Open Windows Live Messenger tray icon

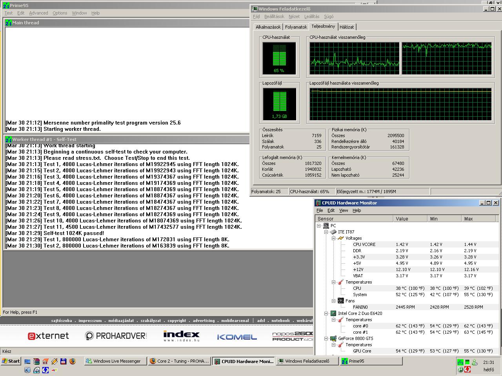point(475,362)
